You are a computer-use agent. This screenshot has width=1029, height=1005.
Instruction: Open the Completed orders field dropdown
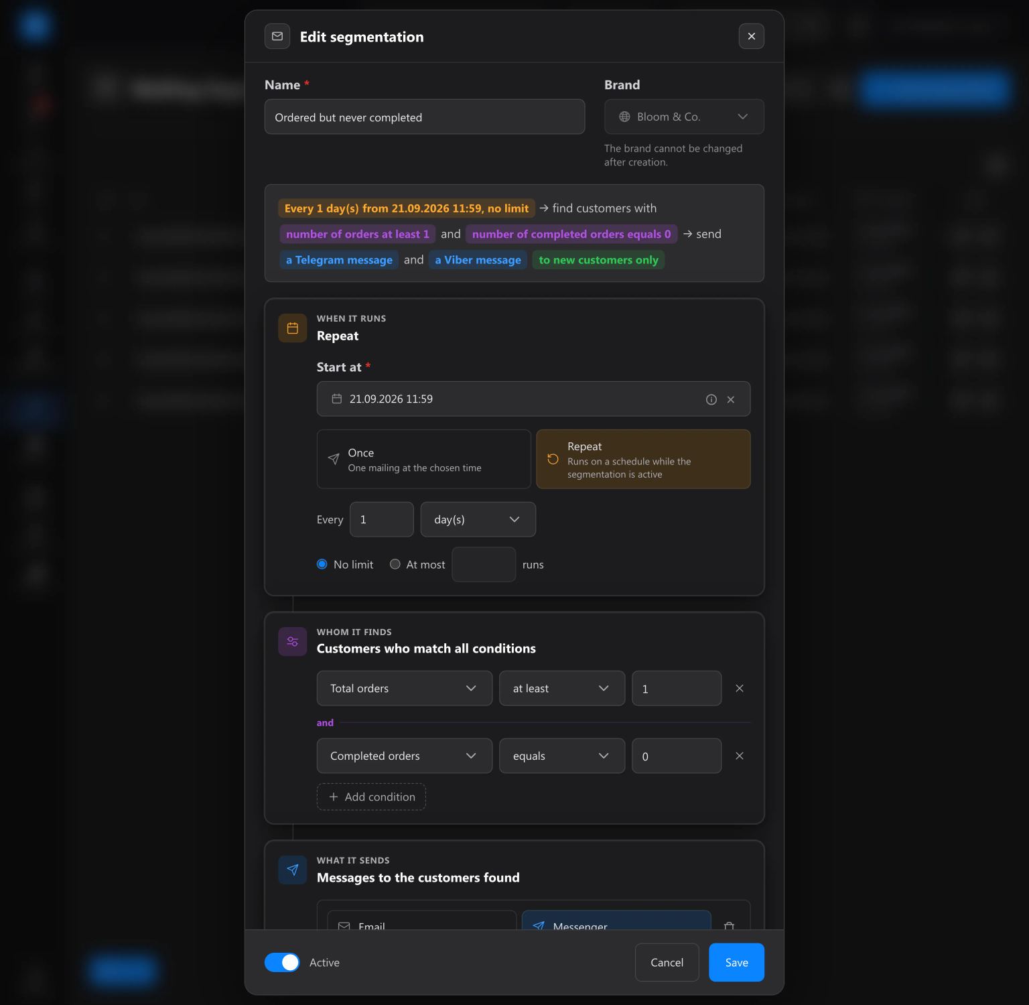(405, 756)
